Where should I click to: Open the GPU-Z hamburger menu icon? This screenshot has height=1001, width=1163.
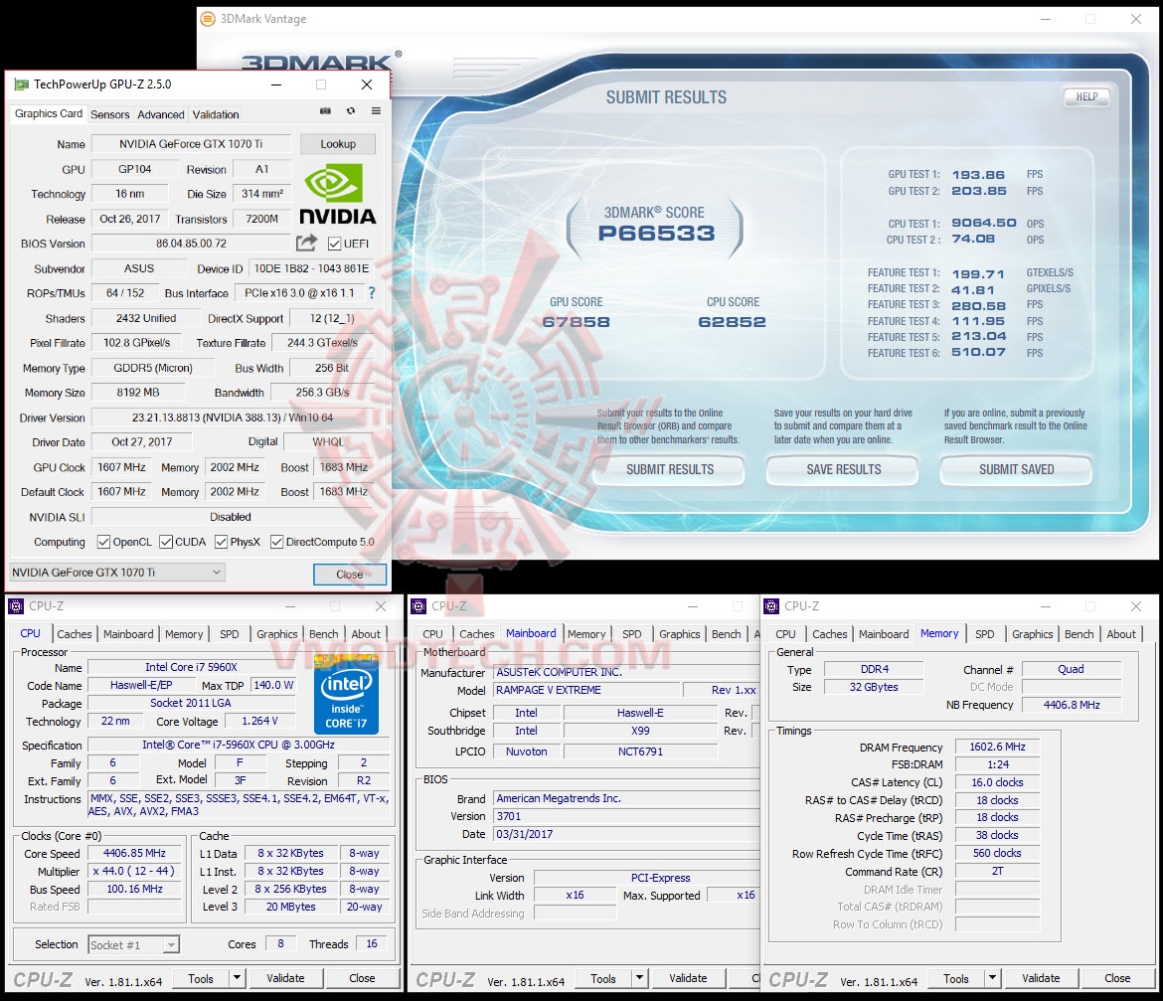(376, 111)
